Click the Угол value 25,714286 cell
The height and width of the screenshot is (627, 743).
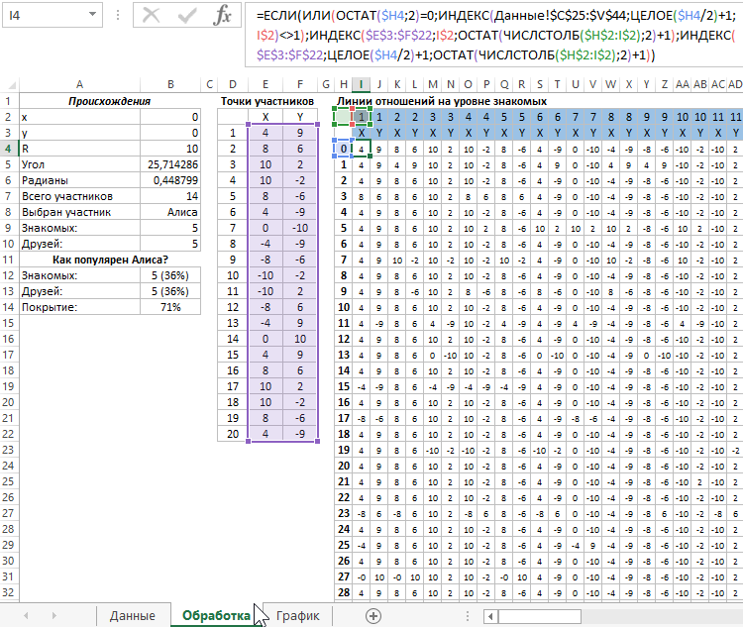[170, 164]
